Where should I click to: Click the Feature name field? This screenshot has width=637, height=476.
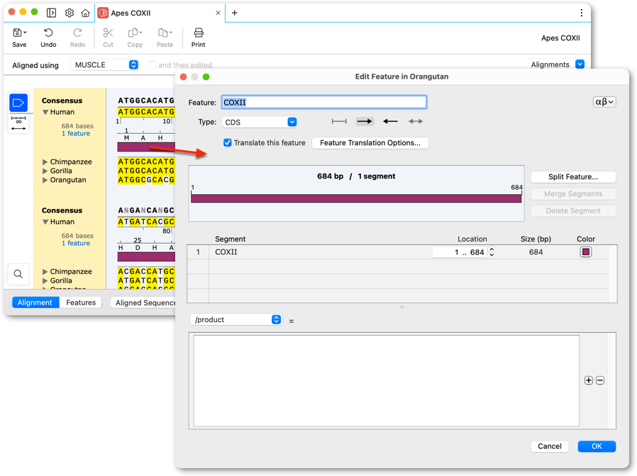tap(323, 102)
